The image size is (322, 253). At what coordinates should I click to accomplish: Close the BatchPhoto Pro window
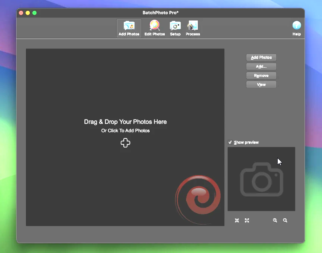pos(21,13)
